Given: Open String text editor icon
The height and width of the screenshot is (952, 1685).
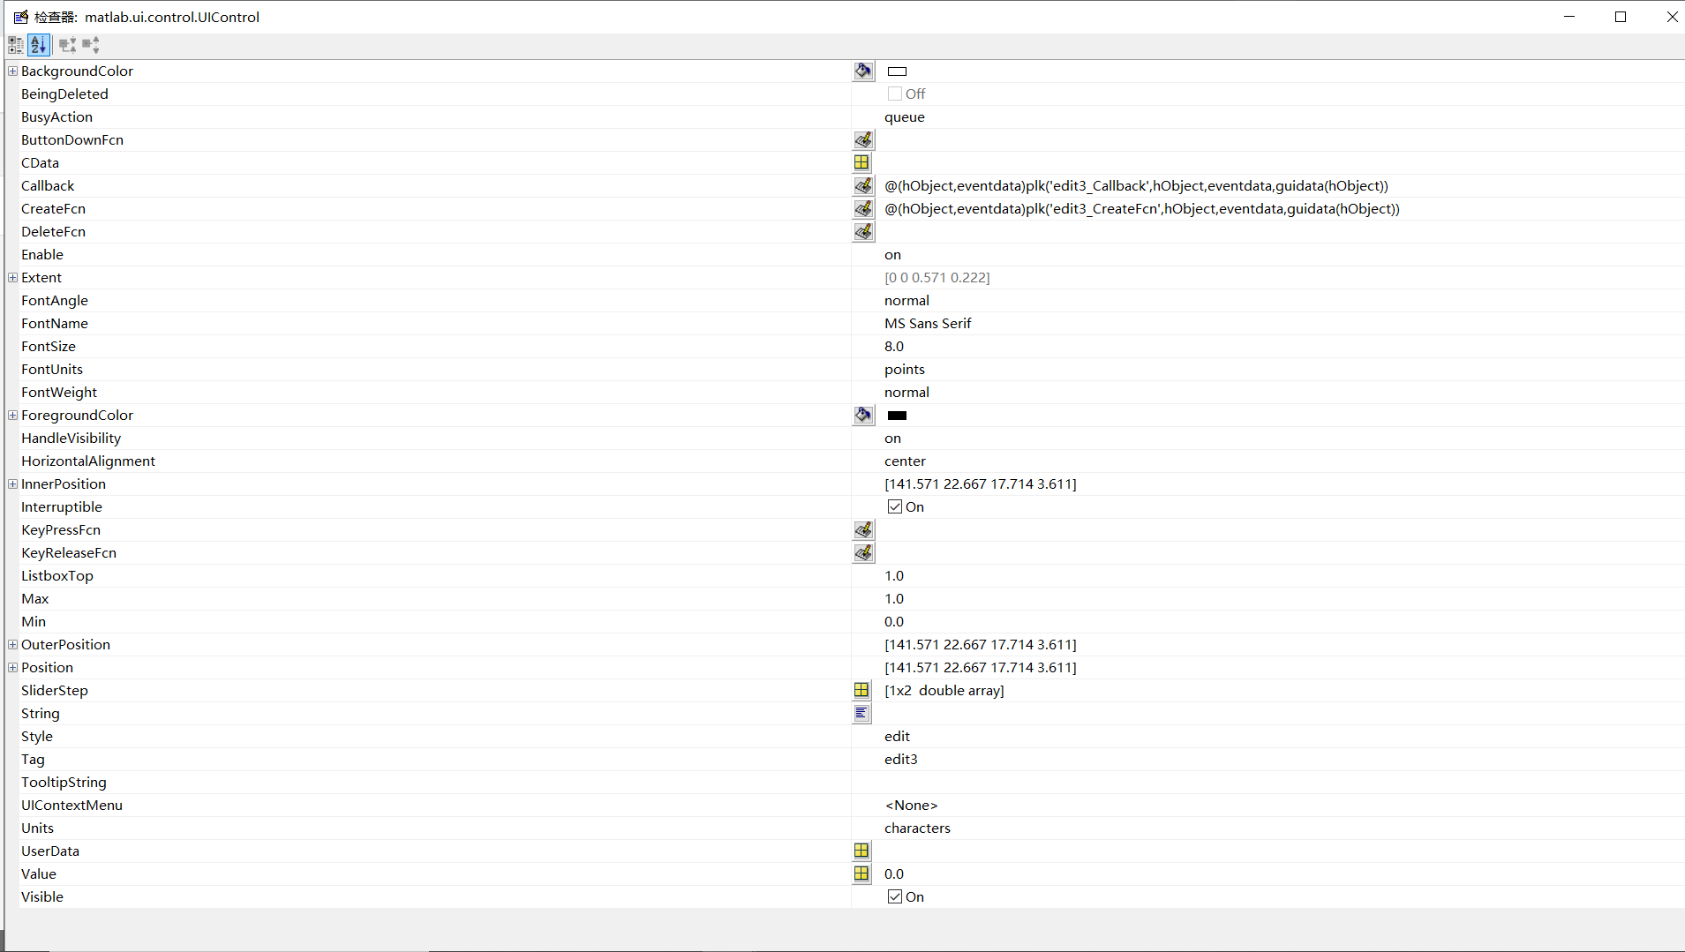Looking at the screenshot, I should click(x=861, y=713).
